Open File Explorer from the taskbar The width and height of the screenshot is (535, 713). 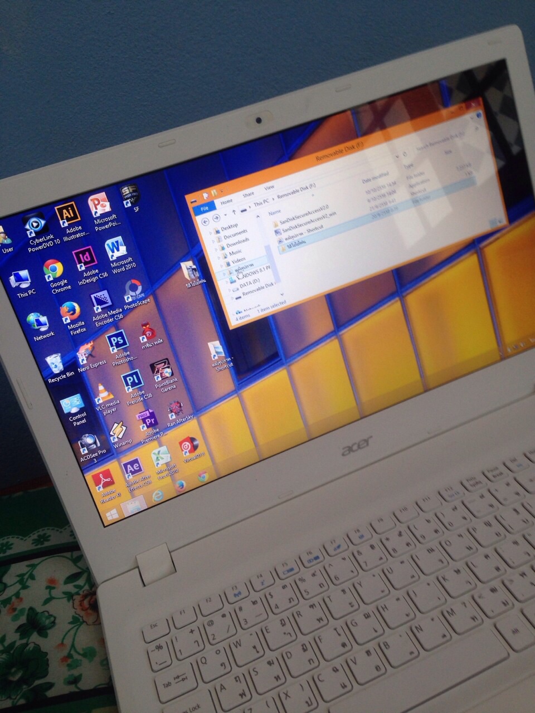click(x=134, y=506)
